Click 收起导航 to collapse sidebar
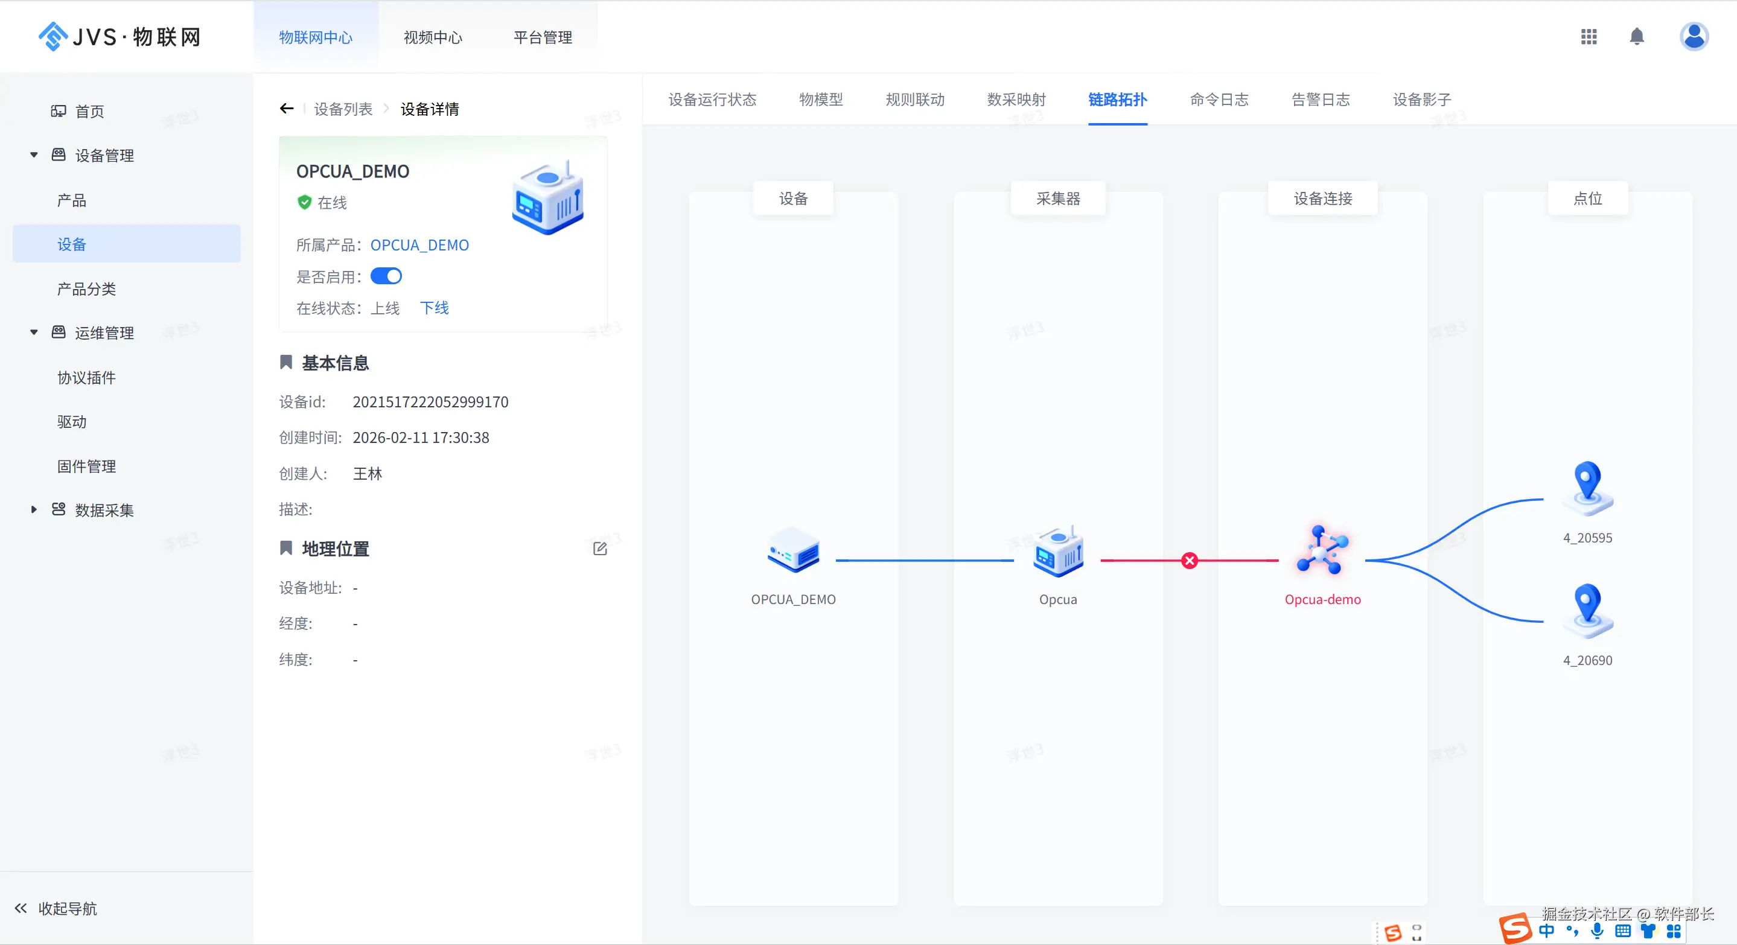The height and width of the screenshot is (945, 1737). pos(57,908)
